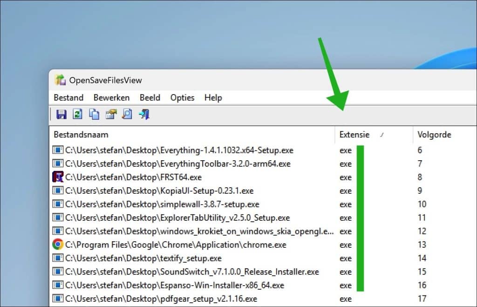Click Volgorde value 11
The height and width of the screenshot is (307, 477).
click(422, 218)
